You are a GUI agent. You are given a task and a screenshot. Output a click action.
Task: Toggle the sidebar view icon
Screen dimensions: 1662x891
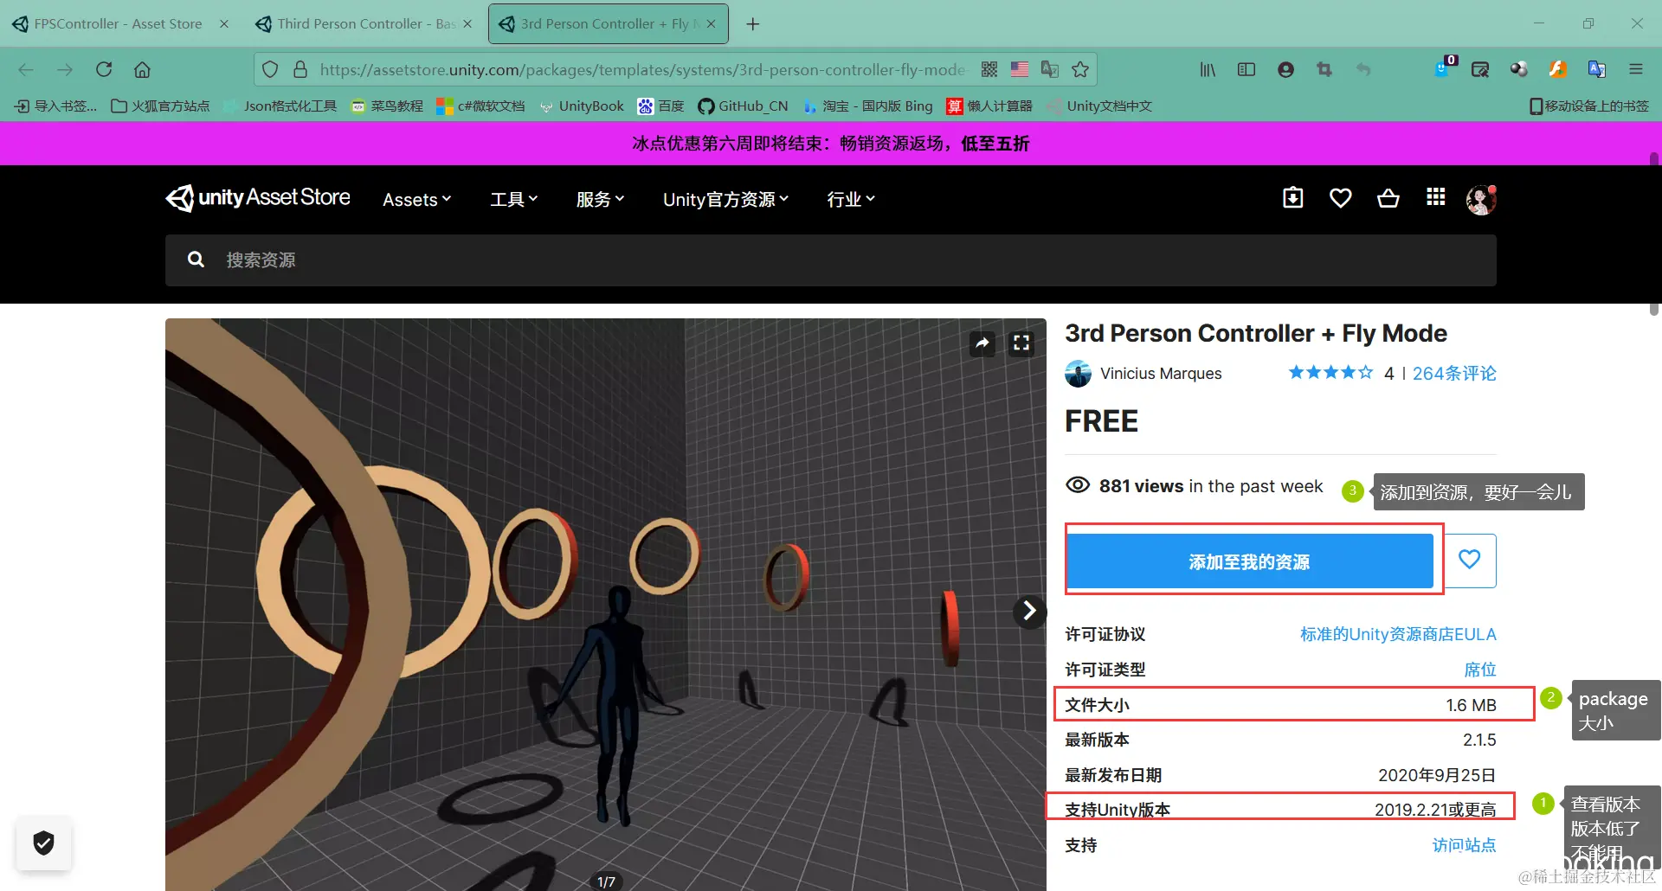1246,69
